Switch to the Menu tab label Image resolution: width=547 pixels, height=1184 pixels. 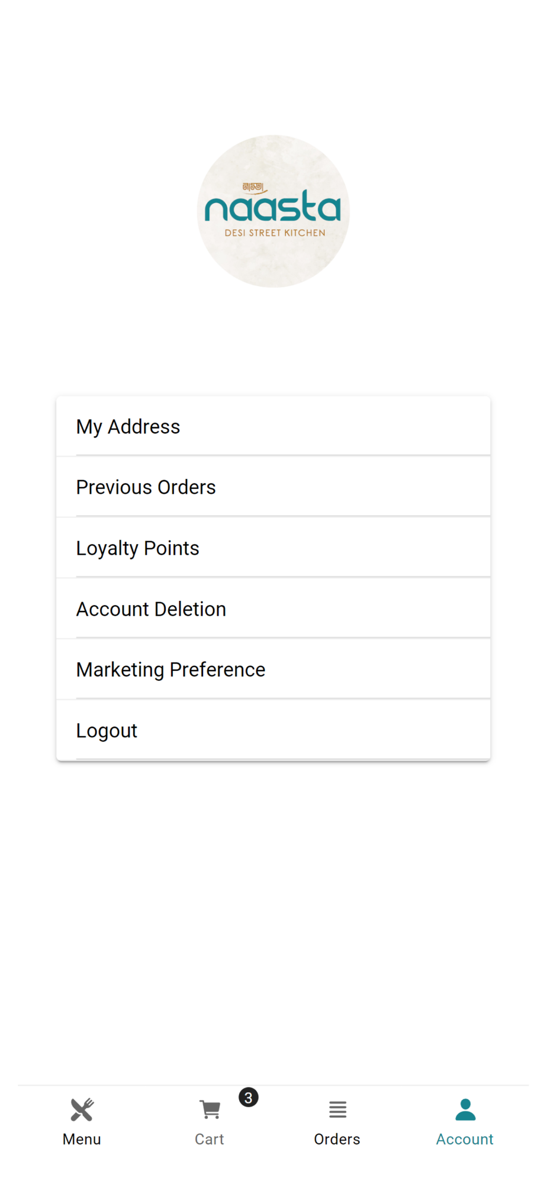[x=82, y=1139]
